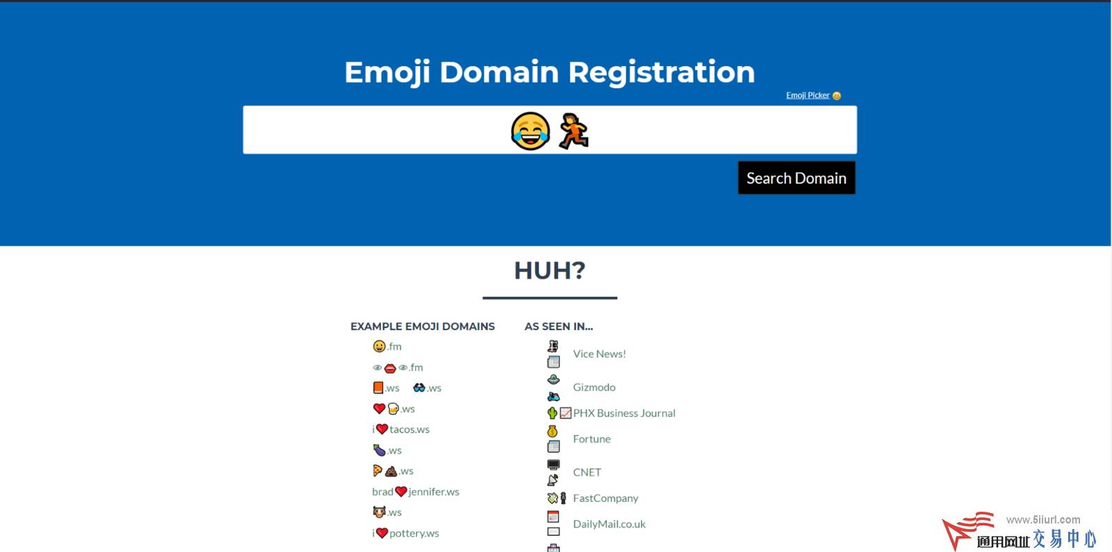
Task: Visit the i heart tacos.ws domain
Action: [409, 430]
